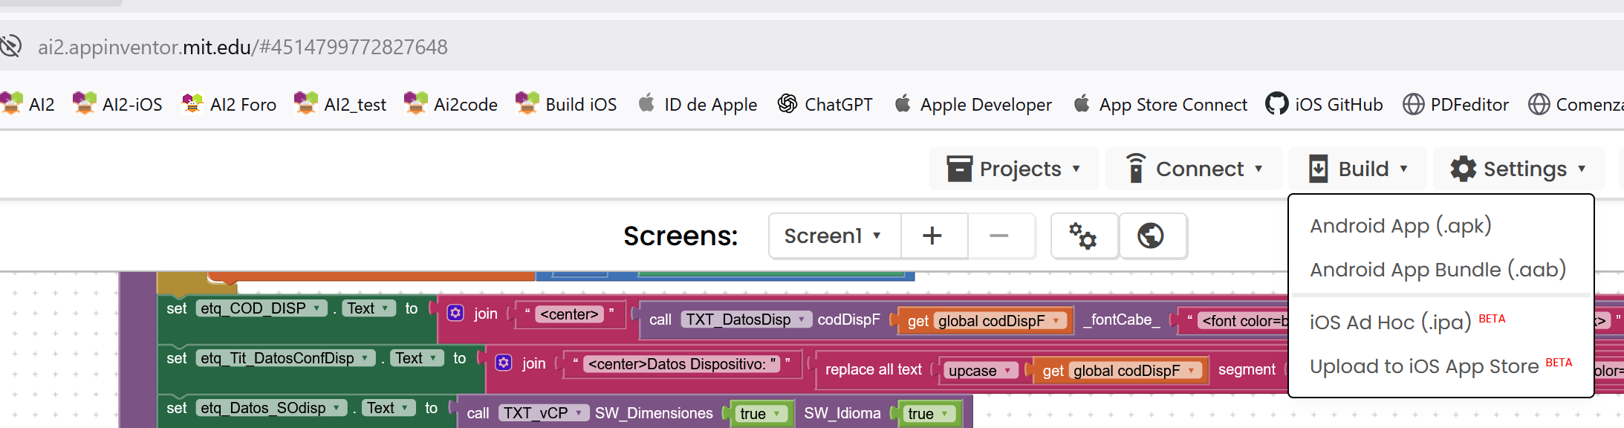
Task: Click the browser address bar URL
Action: click(243, 48)
